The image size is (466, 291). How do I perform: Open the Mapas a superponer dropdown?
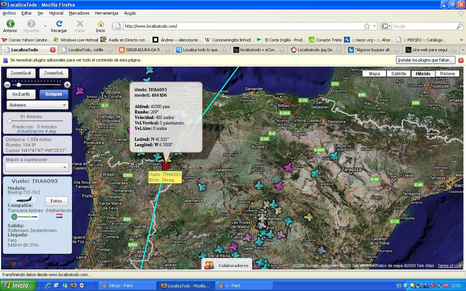pos(64,167)
